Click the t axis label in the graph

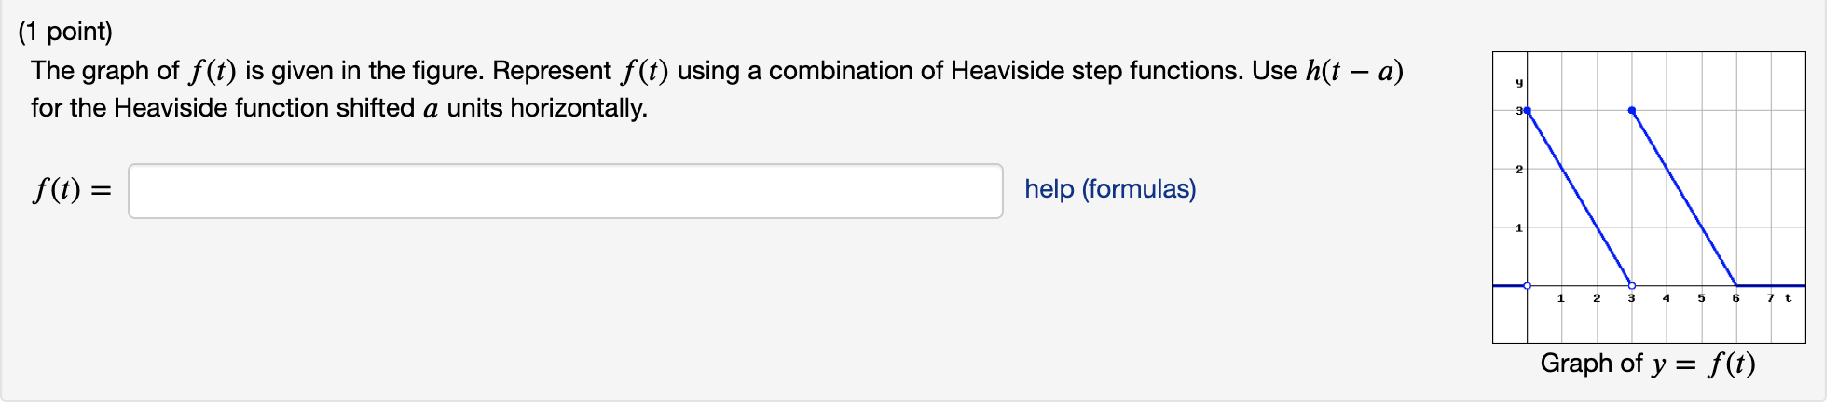(x=1788, y=298)
